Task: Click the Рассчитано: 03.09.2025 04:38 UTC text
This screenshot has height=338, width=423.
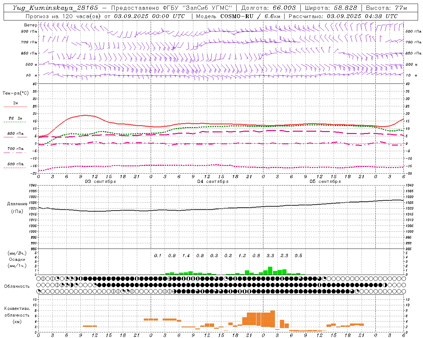Action: pos(343,16)
